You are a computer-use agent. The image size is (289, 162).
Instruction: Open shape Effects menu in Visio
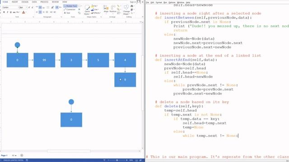96,13
